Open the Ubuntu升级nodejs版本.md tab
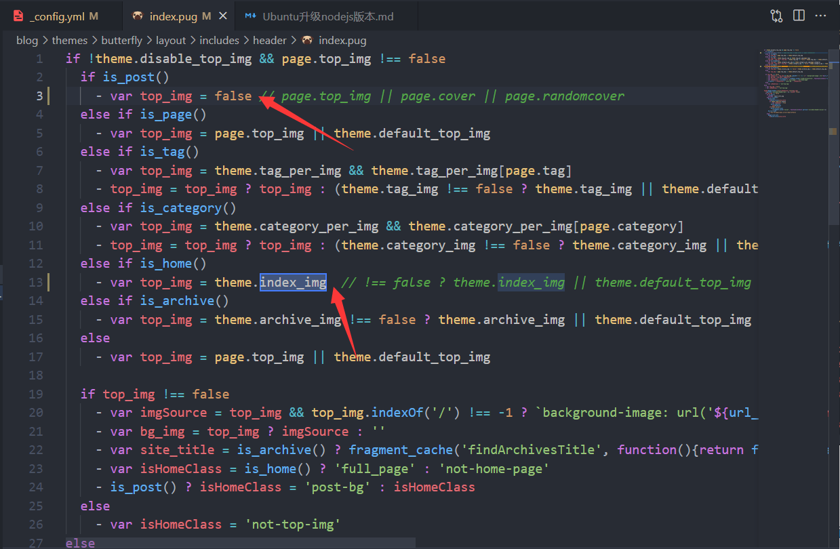The width and height of the screenshot is (840, 549). pos(327,16)
